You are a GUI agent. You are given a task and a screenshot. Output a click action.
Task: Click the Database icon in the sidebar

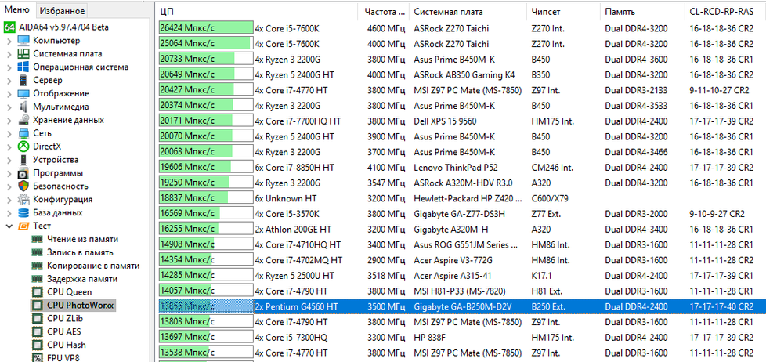pyautogui.click(x=23, y=212)
